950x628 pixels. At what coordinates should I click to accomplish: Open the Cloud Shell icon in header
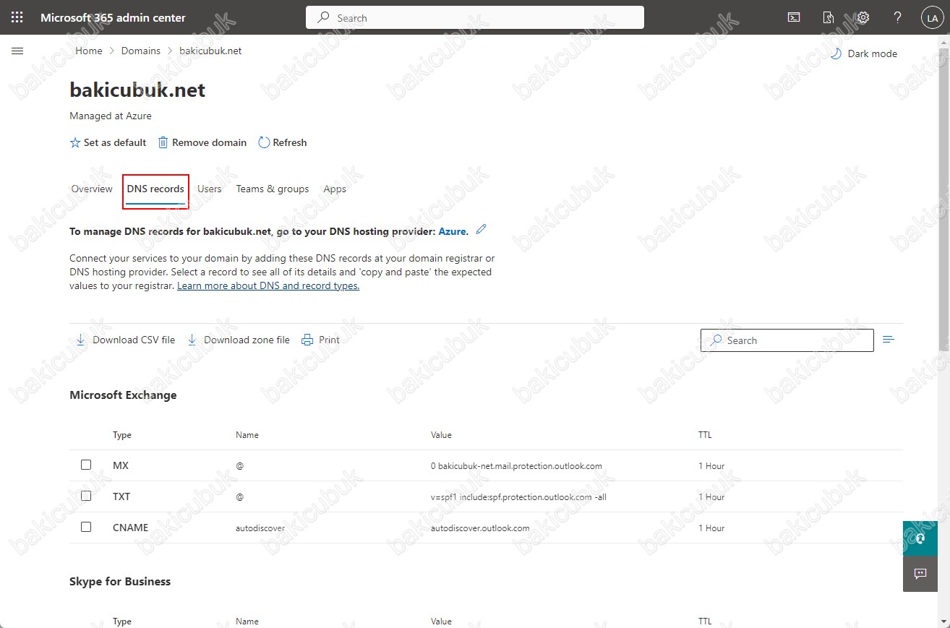[794, 17]
